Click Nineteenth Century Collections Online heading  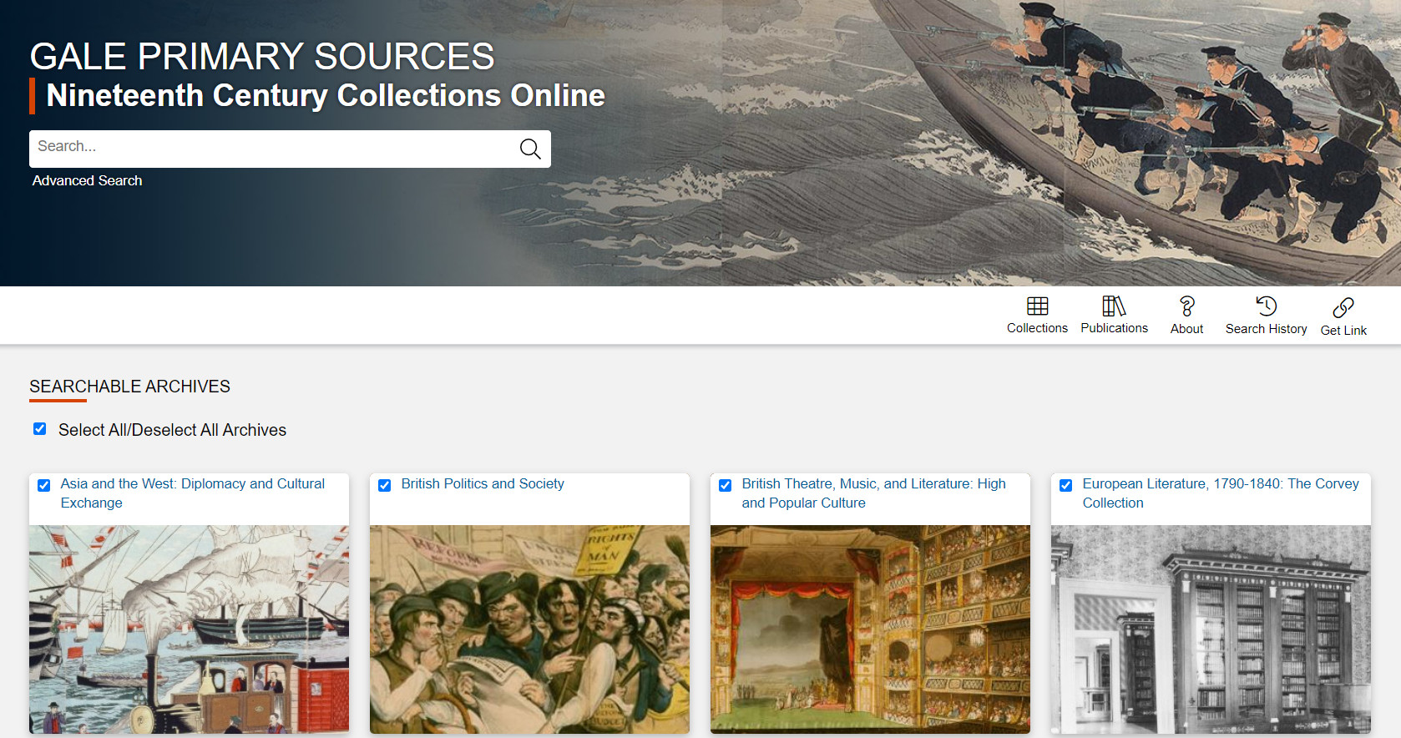click(326, 96)
